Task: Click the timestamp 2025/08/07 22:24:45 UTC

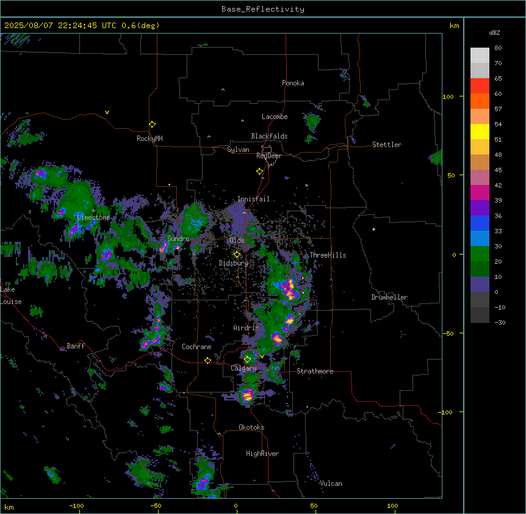Action: pos(60,26)
